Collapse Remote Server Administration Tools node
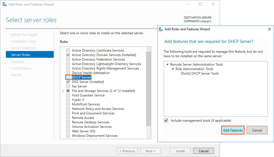 (x=167, y=64)
